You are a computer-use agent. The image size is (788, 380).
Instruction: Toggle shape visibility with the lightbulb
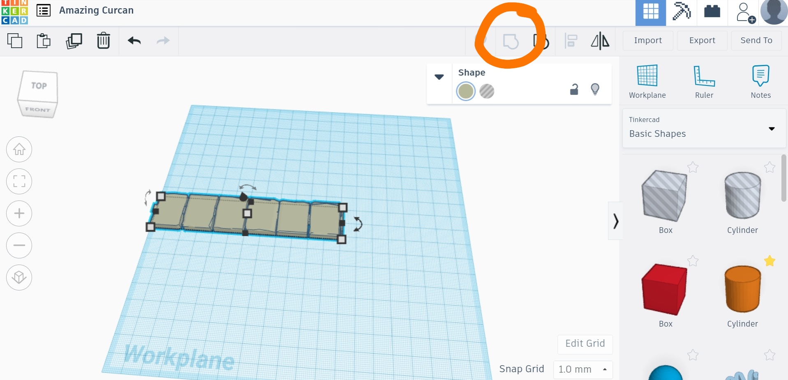pos(595,89)
